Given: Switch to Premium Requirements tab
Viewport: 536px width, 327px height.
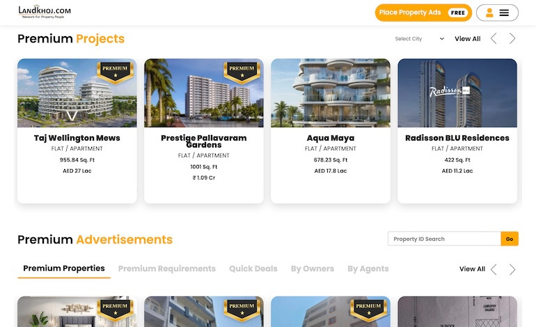Looking at the screenshot, I should pos(167,269).
